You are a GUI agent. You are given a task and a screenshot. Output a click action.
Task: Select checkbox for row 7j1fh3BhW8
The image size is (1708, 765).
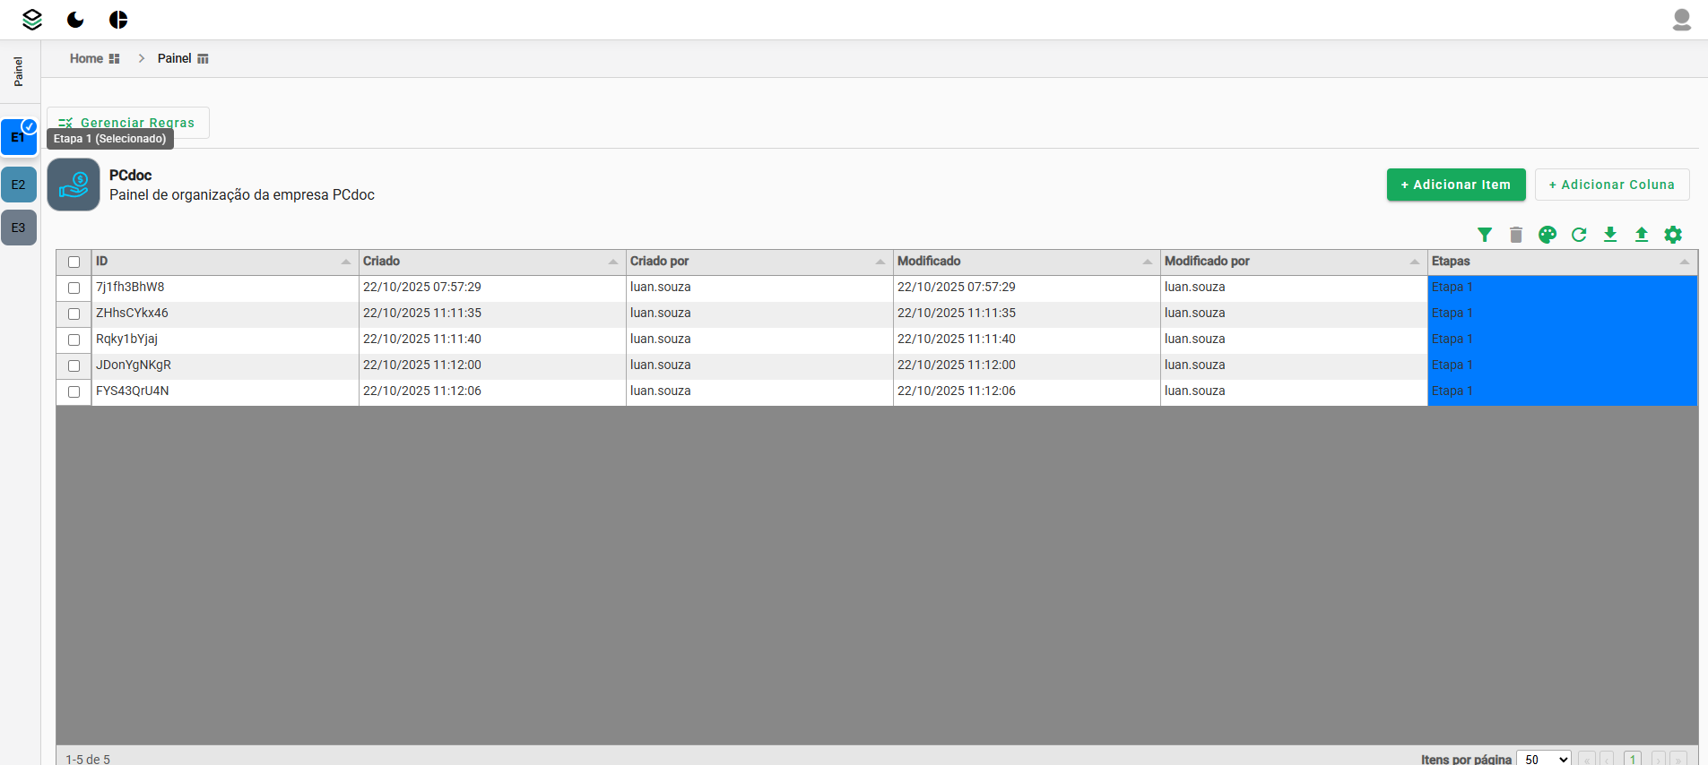(74, 288)
